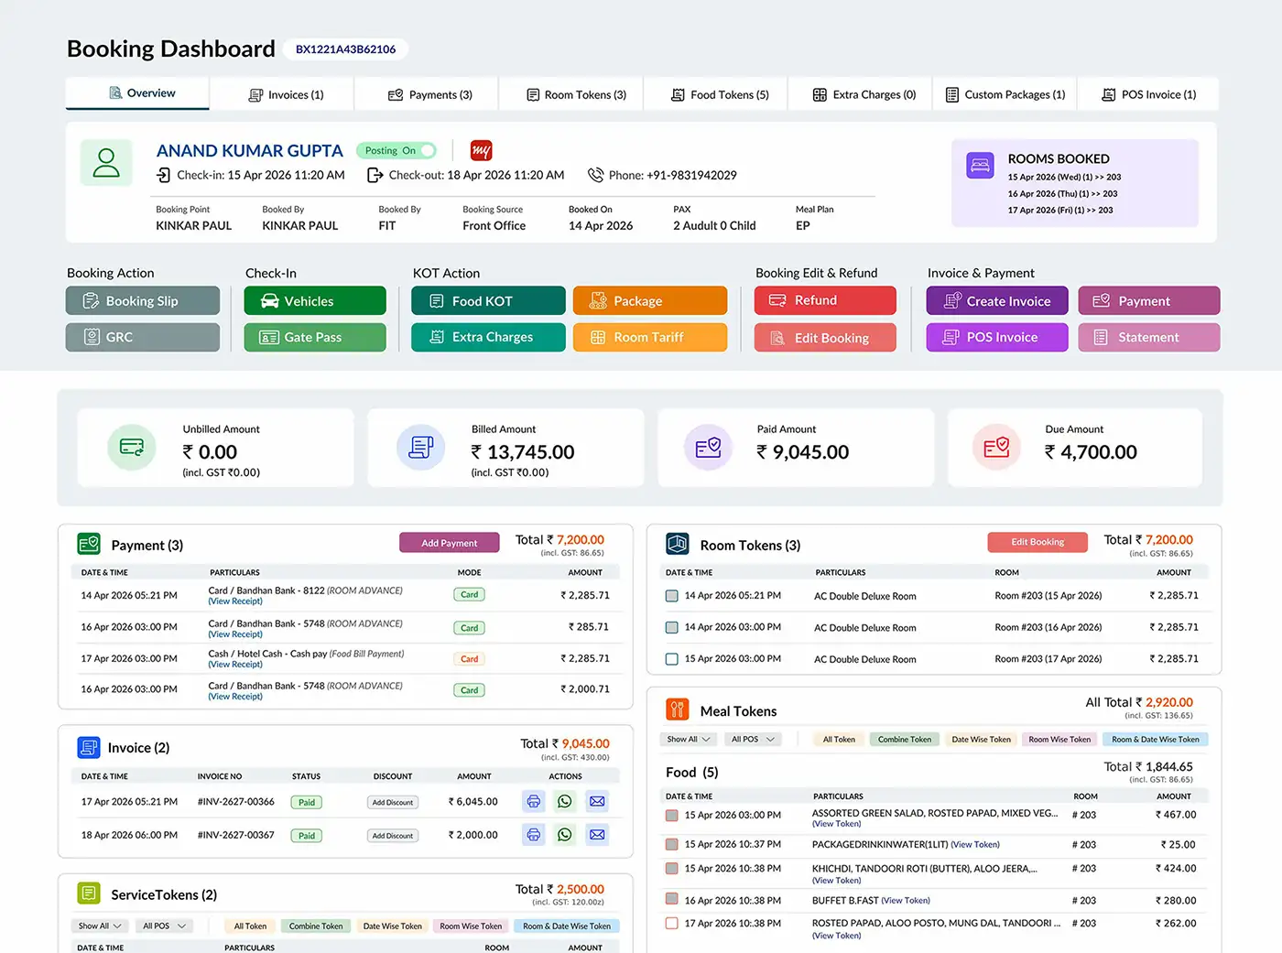
Task: Open the Payments (3) tab
Action: (x=429, y=94)
